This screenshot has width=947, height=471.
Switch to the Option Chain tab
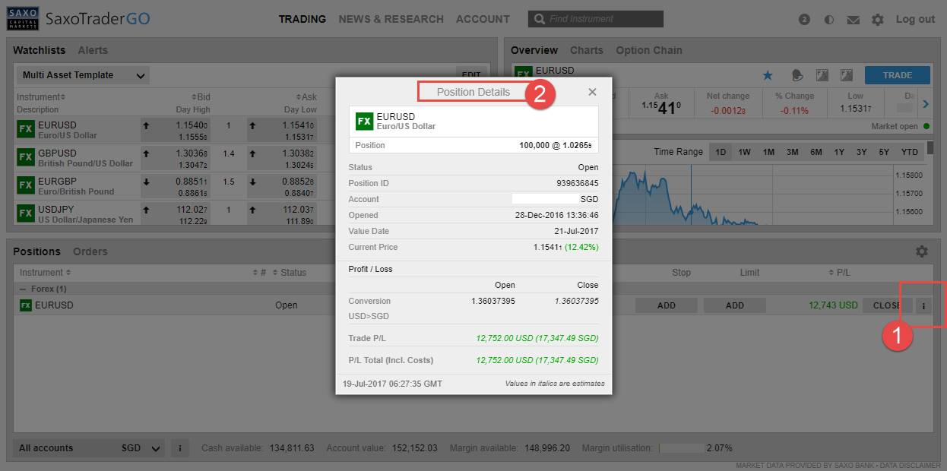point(648,50)
